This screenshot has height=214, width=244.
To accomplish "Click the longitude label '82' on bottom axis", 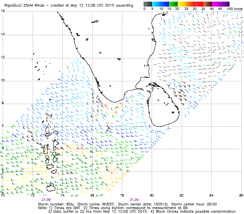I will pos(182,195).
